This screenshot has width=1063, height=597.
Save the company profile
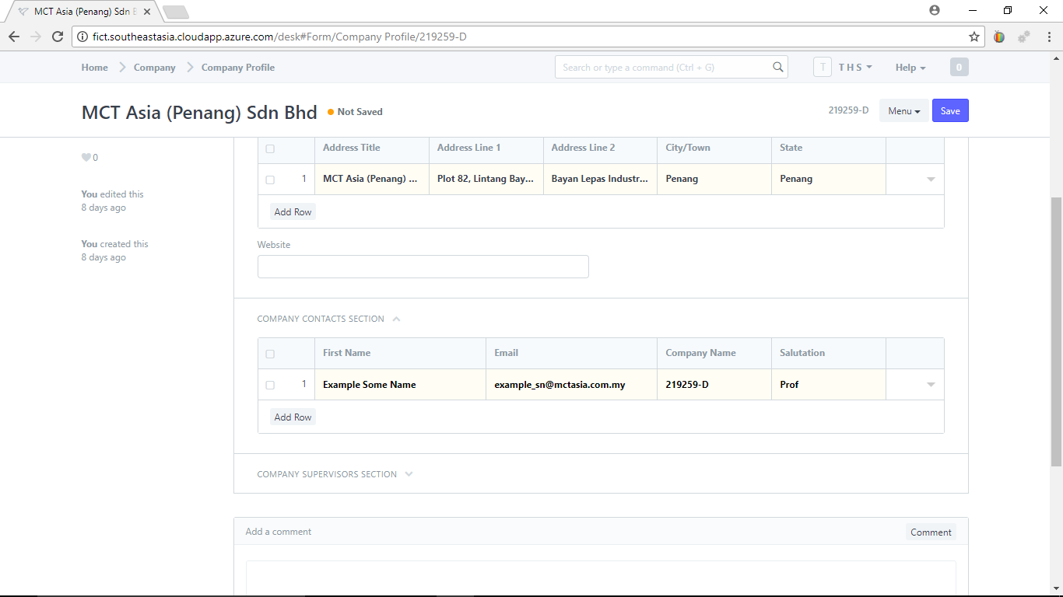click(950, 111)
